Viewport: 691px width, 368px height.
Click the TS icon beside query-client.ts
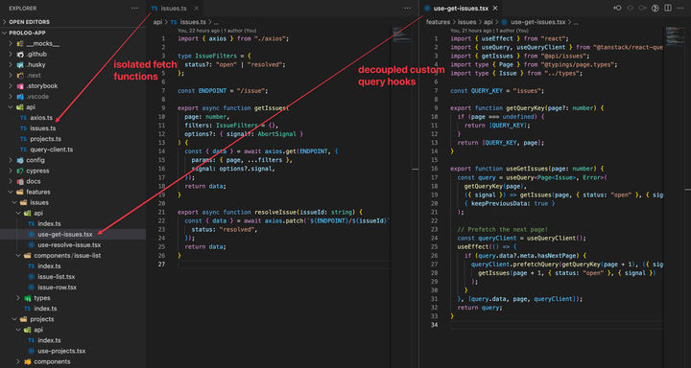(x=23, y=149)
